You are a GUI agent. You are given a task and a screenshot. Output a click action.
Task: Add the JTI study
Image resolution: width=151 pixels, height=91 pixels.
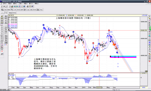coord(15,9)
